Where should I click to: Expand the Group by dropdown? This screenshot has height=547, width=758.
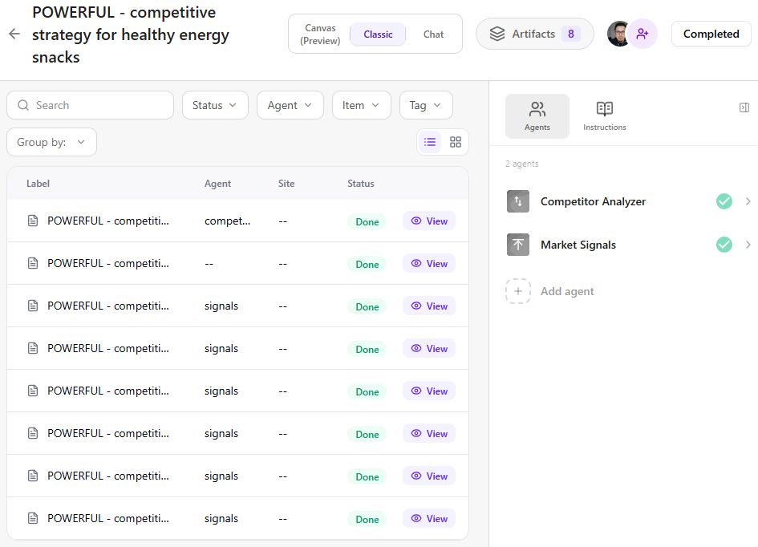pos(51,142)
